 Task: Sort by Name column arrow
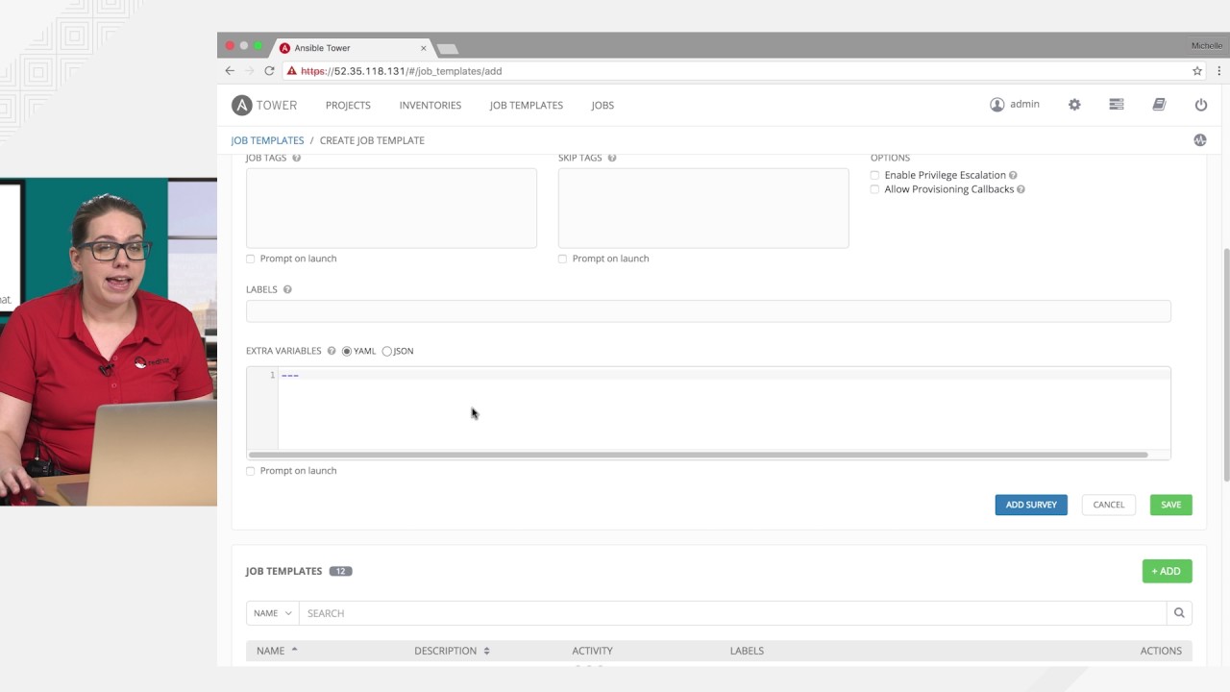coord(294,651)
